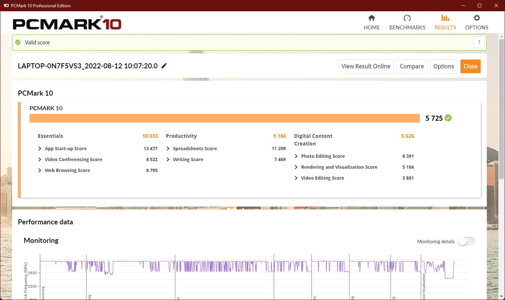Viewport: 505px width, 300px height.
Task: Click the Rendering and Visualization value 5 184
Action: [408, 167]
